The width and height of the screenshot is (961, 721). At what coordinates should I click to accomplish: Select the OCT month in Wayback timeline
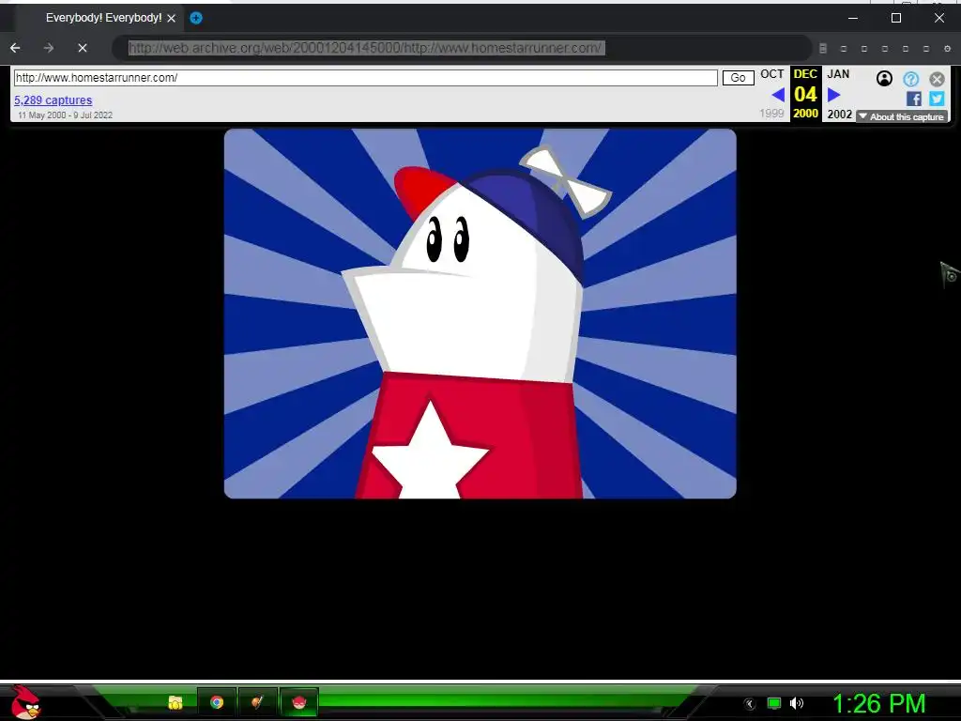pos(772,74)
